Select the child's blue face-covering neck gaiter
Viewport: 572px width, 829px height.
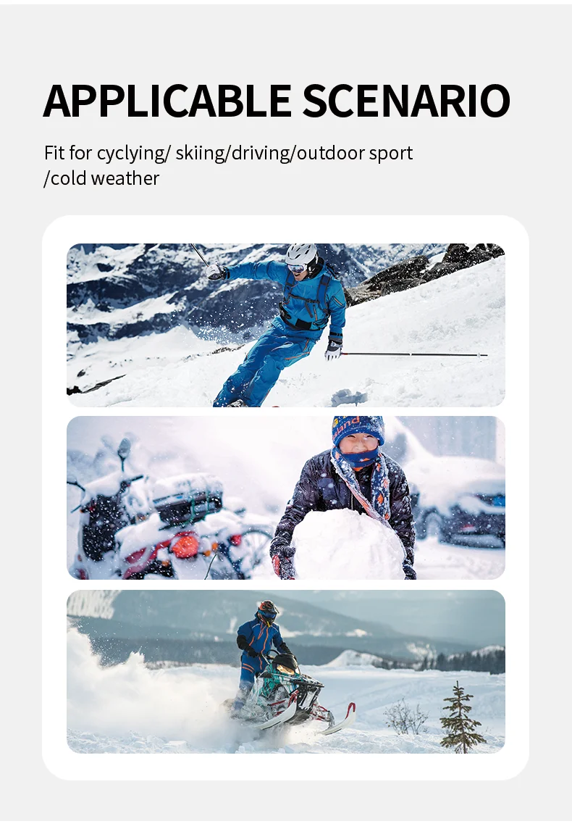point(359,457)
